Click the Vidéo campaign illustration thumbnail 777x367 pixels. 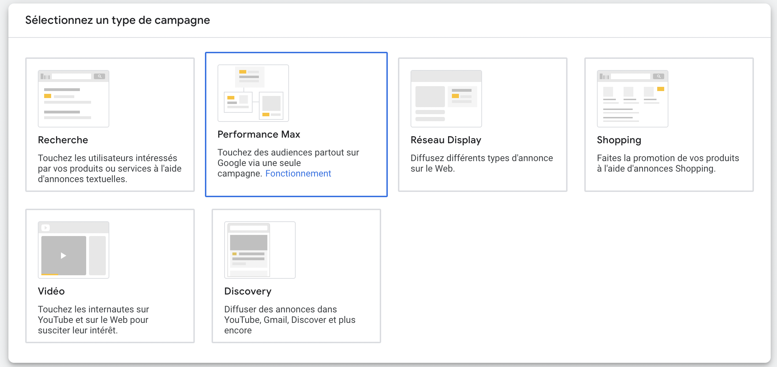[x=73, y=250]
